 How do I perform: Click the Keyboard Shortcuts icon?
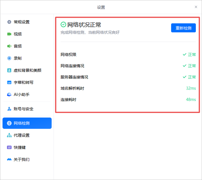click(9, 147)
